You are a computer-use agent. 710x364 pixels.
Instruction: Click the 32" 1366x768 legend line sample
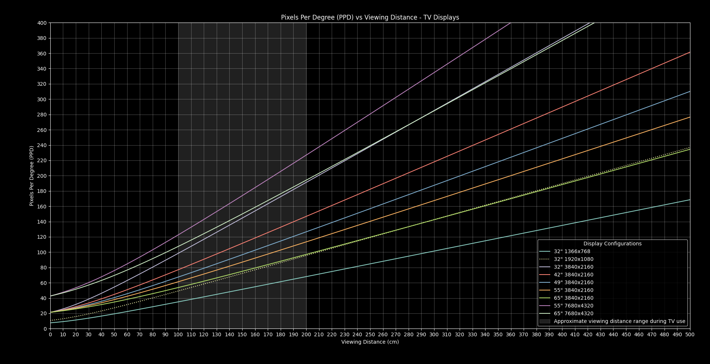point(545,252)
